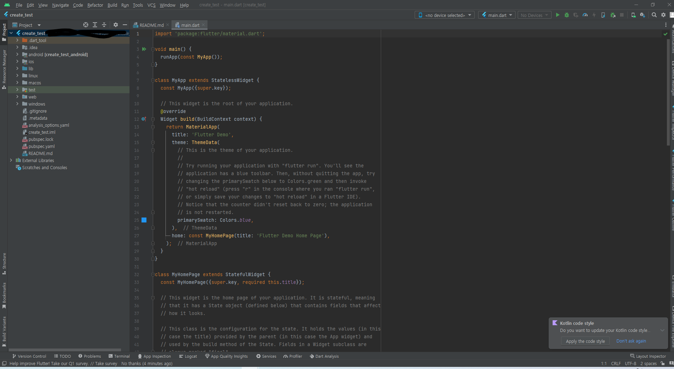Viewport: 674px width, 369px height.
Task: Close the README.md tab
Action: click(168, 25)
